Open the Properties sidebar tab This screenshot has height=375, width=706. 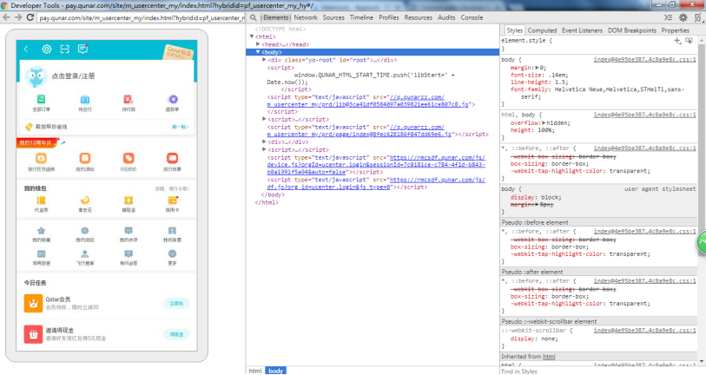[676, 30]
